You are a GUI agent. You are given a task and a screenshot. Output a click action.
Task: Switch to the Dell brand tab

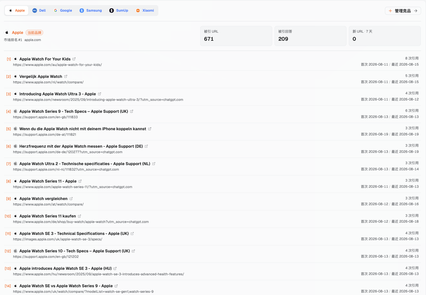(39, 10)
